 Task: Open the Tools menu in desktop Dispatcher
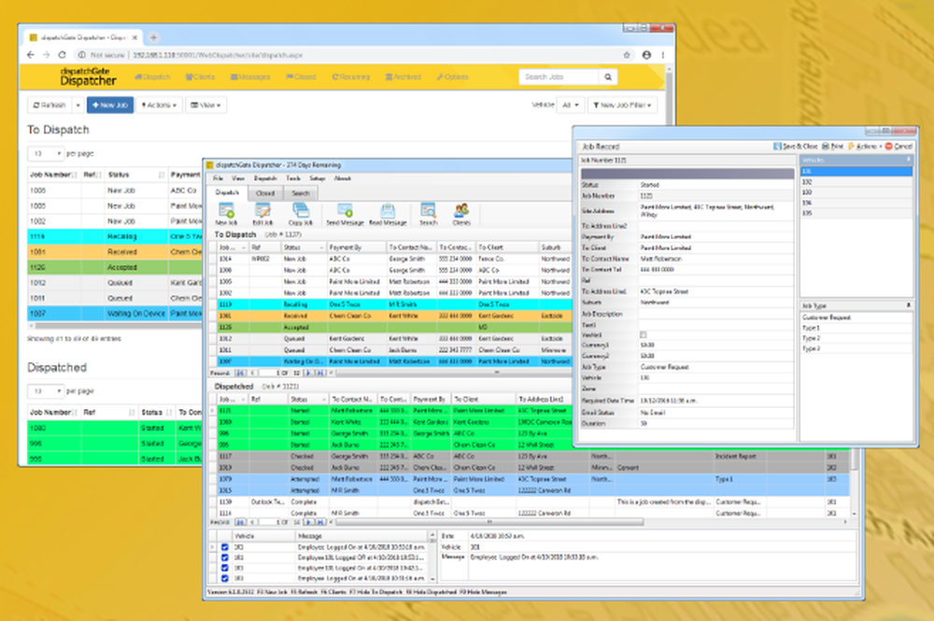coord(293,178)
